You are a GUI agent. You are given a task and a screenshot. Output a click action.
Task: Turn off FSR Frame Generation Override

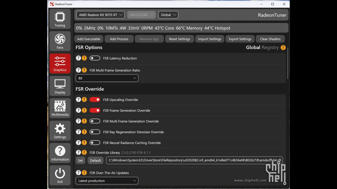click(x=95, y=110)
